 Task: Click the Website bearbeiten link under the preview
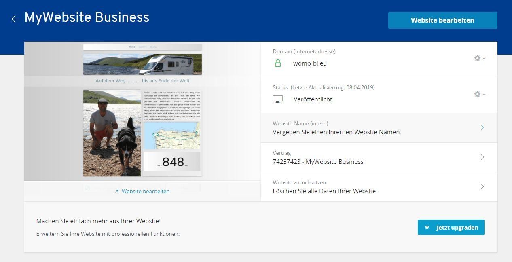point(146,191)
